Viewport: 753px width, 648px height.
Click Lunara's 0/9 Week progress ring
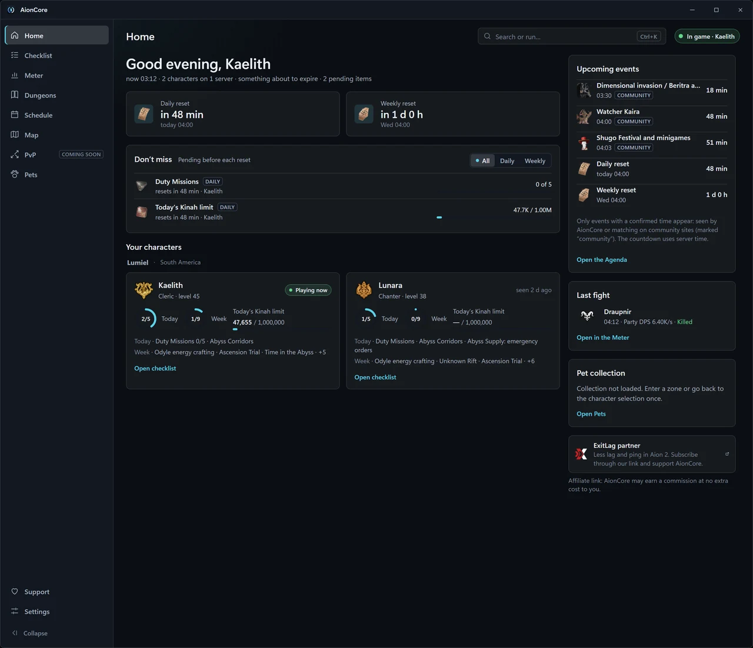415,319
